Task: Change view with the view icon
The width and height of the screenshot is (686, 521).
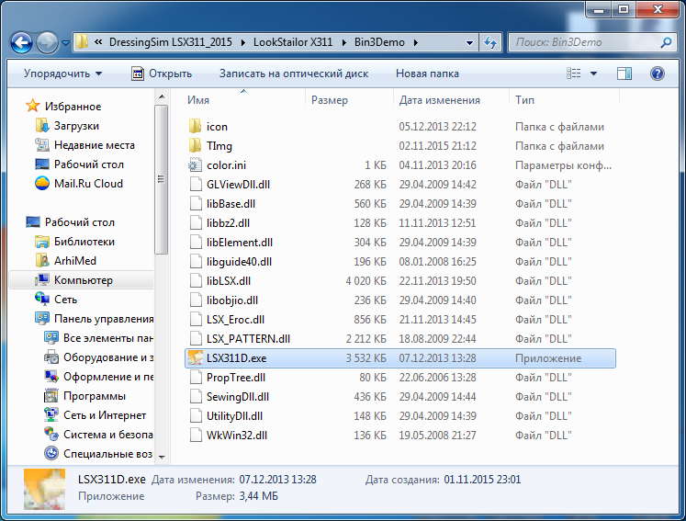Action: click(574, 74)
